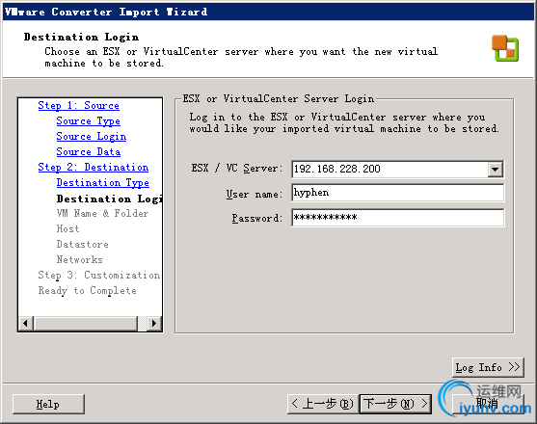This screenshot has height=424, width=537.
Task: Click VM Name & Folder step entry
Action: [102, 213]
